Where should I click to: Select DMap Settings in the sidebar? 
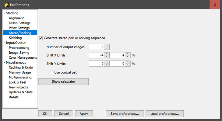click(19, 23)
